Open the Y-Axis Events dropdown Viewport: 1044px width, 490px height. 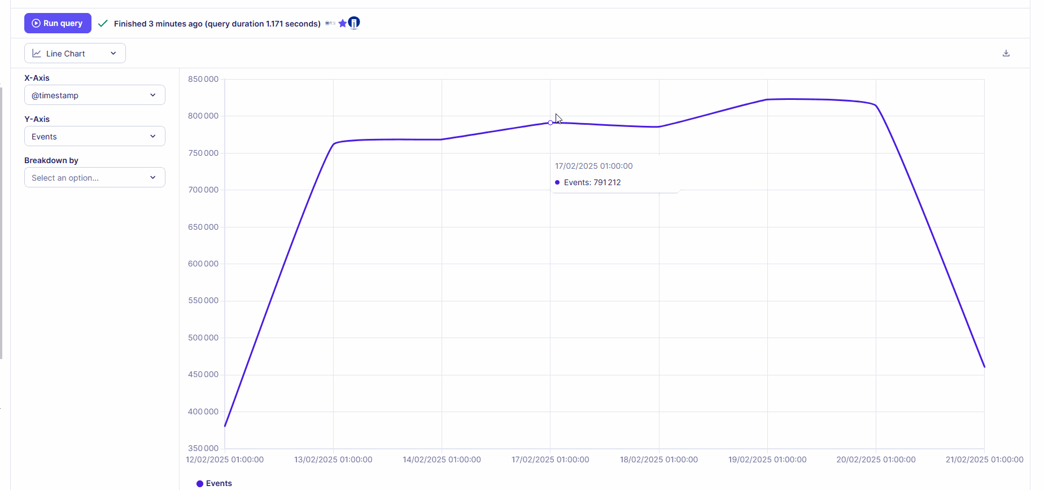click(94, 137)
